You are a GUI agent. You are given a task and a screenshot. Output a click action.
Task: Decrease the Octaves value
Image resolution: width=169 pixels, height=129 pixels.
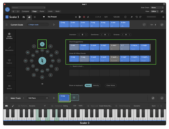(x=123, y=35)
